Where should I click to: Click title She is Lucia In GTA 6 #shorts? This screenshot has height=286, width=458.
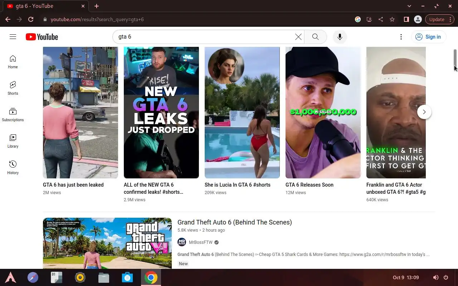click(x=238, y=185)
